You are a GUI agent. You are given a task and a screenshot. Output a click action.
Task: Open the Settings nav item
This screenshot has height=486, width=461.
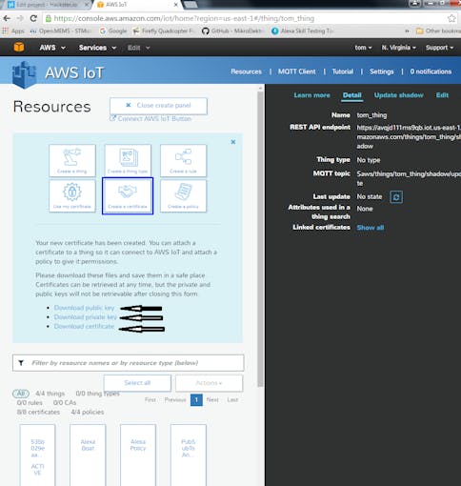382,71
